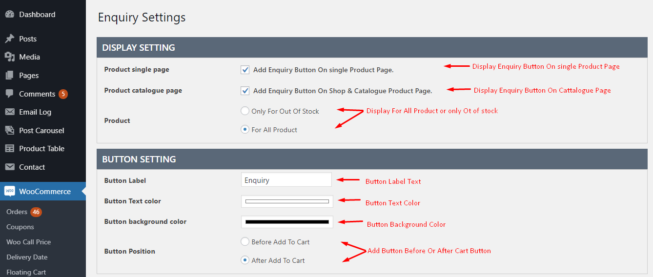Click the Product Table icon
The height and width of the screenshot is (277, 653).
click(x=10, y=149)
